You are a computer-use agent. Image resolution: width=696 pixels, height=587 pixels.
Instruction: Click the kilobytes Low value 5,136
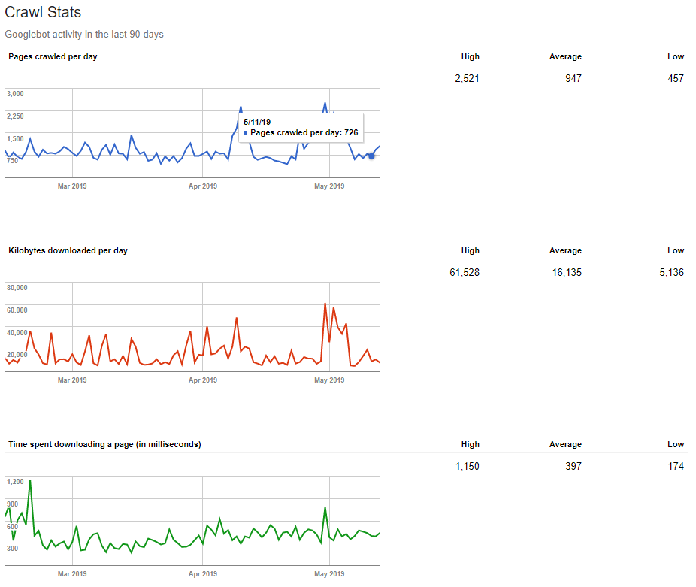672,273
